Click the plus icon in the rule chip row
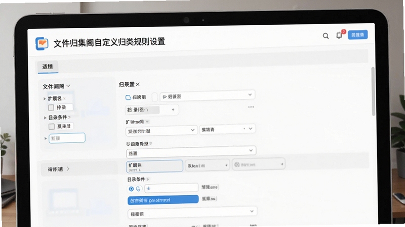 pos(173,109)
